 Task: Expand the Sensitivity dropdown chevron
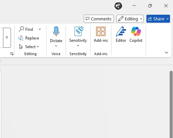(78, 45)
